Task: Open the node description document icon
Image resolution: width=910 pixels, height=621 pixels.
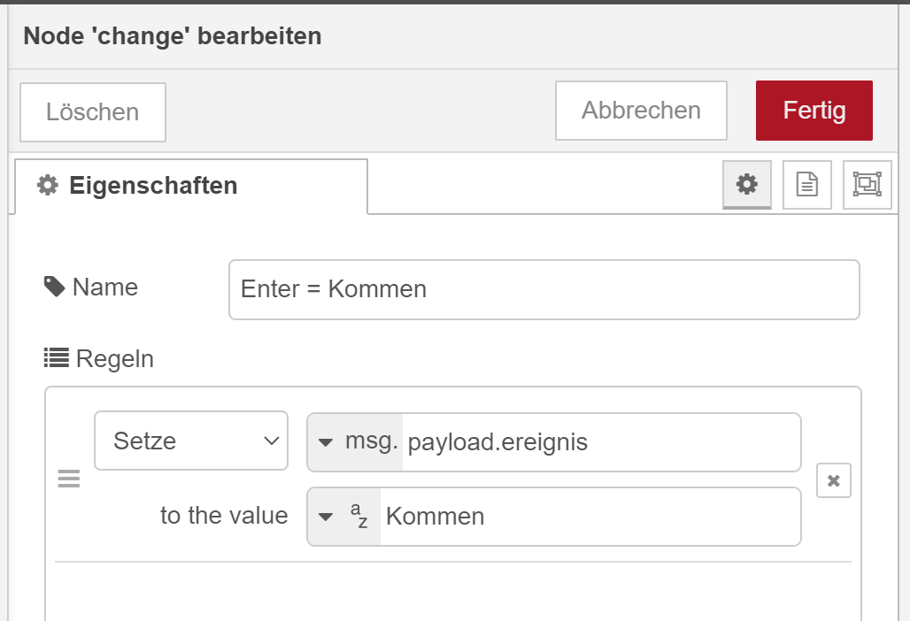Action: [x=807, y=184]
